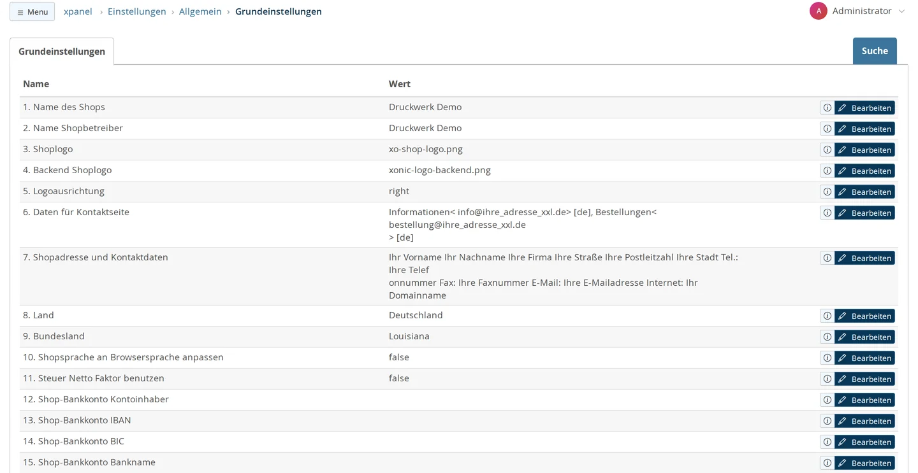
Task: Open Allgemein breadcrumb link
Action: click(200, 11)
